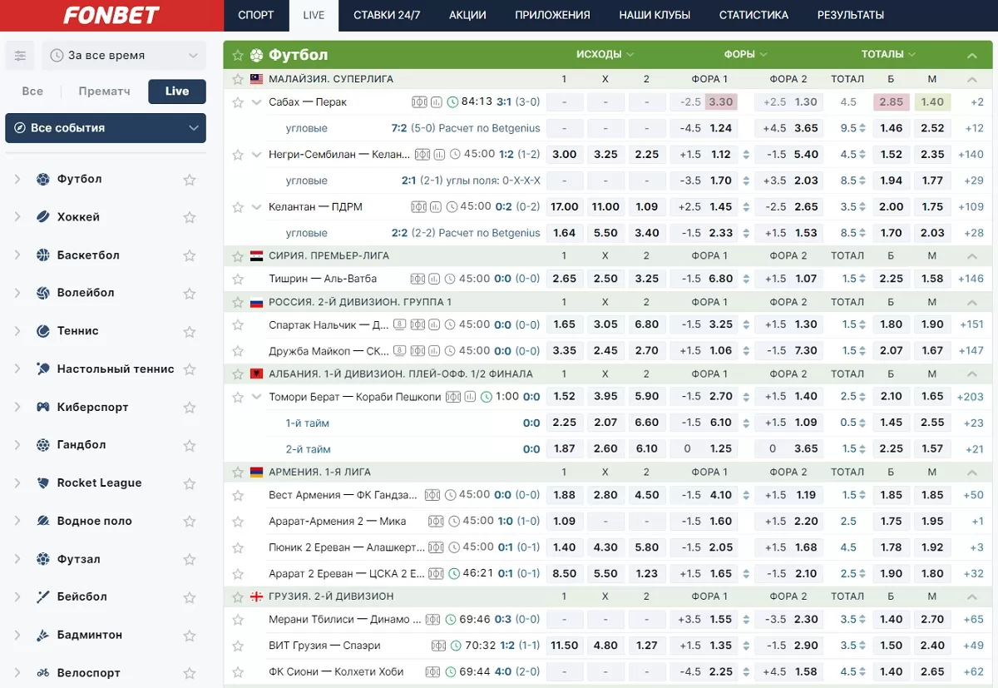Add Теннис to favorites with star
Image resolution: width=998 pixels, height=688 pixels.
(x=190, y=332)
